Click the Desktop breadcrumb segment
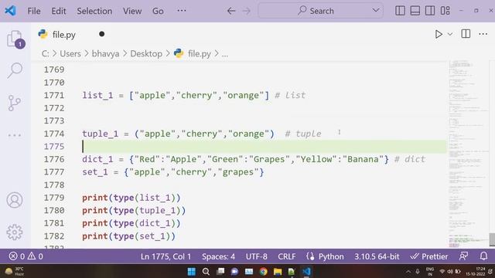 (x=146, y=54)
